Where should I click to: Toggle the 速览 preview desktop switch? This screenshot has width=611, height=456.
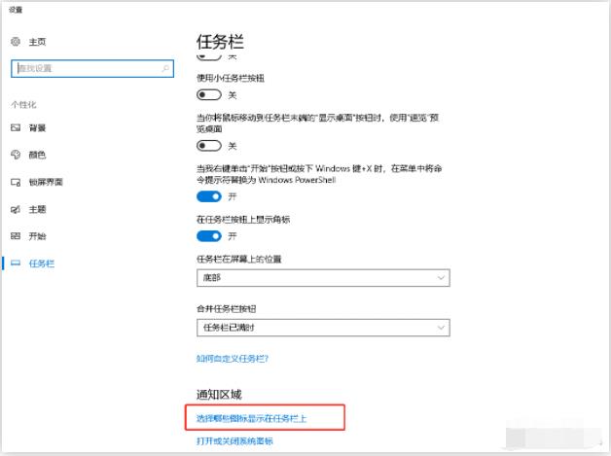209,146
